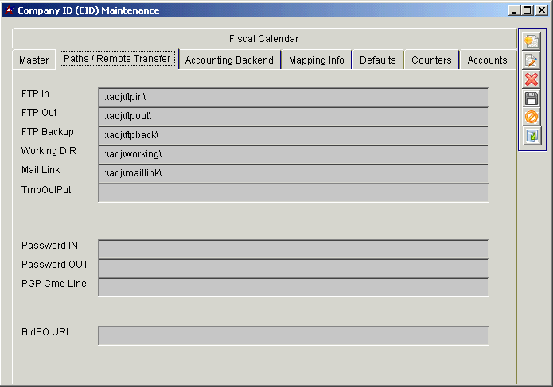This screenshot has height=387, width=553.
Task: Switch to the Master tab
Action: pyautogui.click(x=34, y=60)
